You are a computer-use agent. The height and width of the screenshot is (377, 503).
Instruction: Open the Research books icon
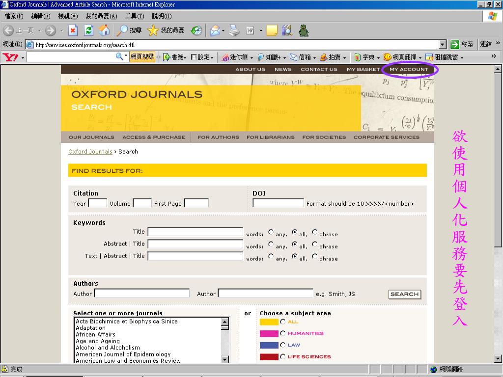tap(287, 30)
